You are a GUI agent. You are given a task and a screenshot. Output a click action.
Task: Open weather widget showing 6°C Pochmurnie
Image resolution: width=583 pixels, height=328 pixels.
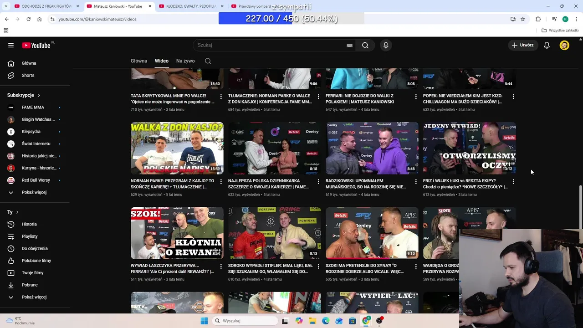point(20,321)
